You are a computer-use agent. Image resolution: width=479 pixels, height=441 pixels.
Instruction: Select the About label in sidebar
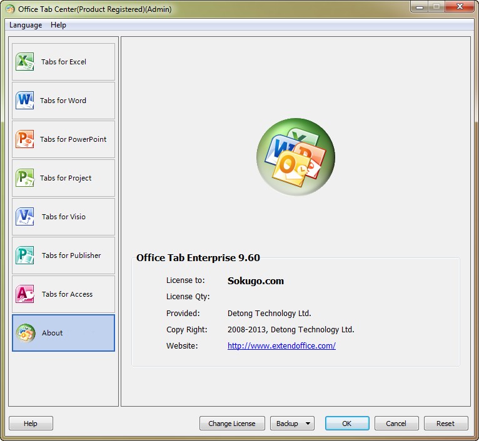[x=53, y=333]
